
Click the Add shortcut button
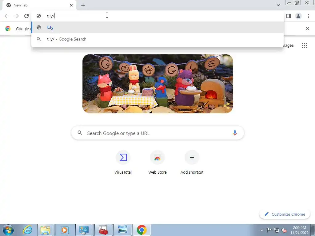click(x=192, y=163)
